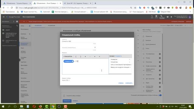This screenshot has width=194, height=109.
Task: Click the optional description field
Action: point(79,48)
